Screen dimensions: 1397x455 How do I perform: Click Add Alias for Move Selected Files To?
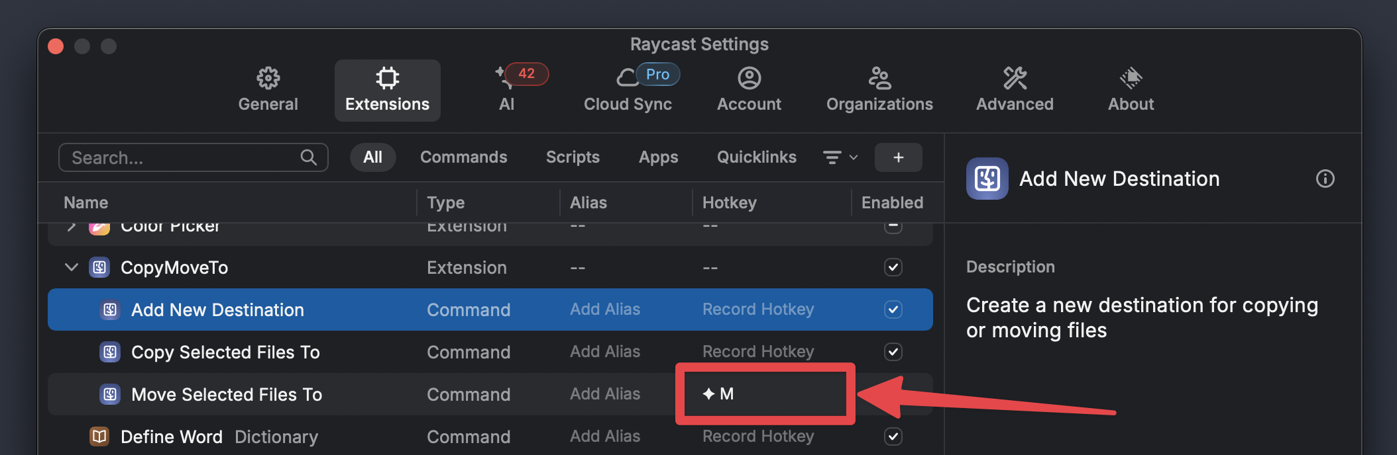click(604, 394)
